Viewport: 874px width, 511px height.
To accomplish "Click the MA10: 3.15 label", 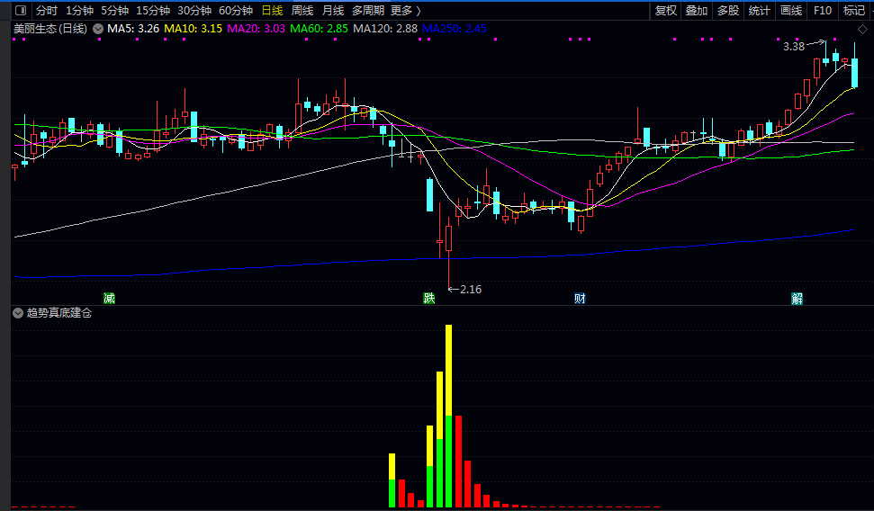I will click(x=193, y=29).
